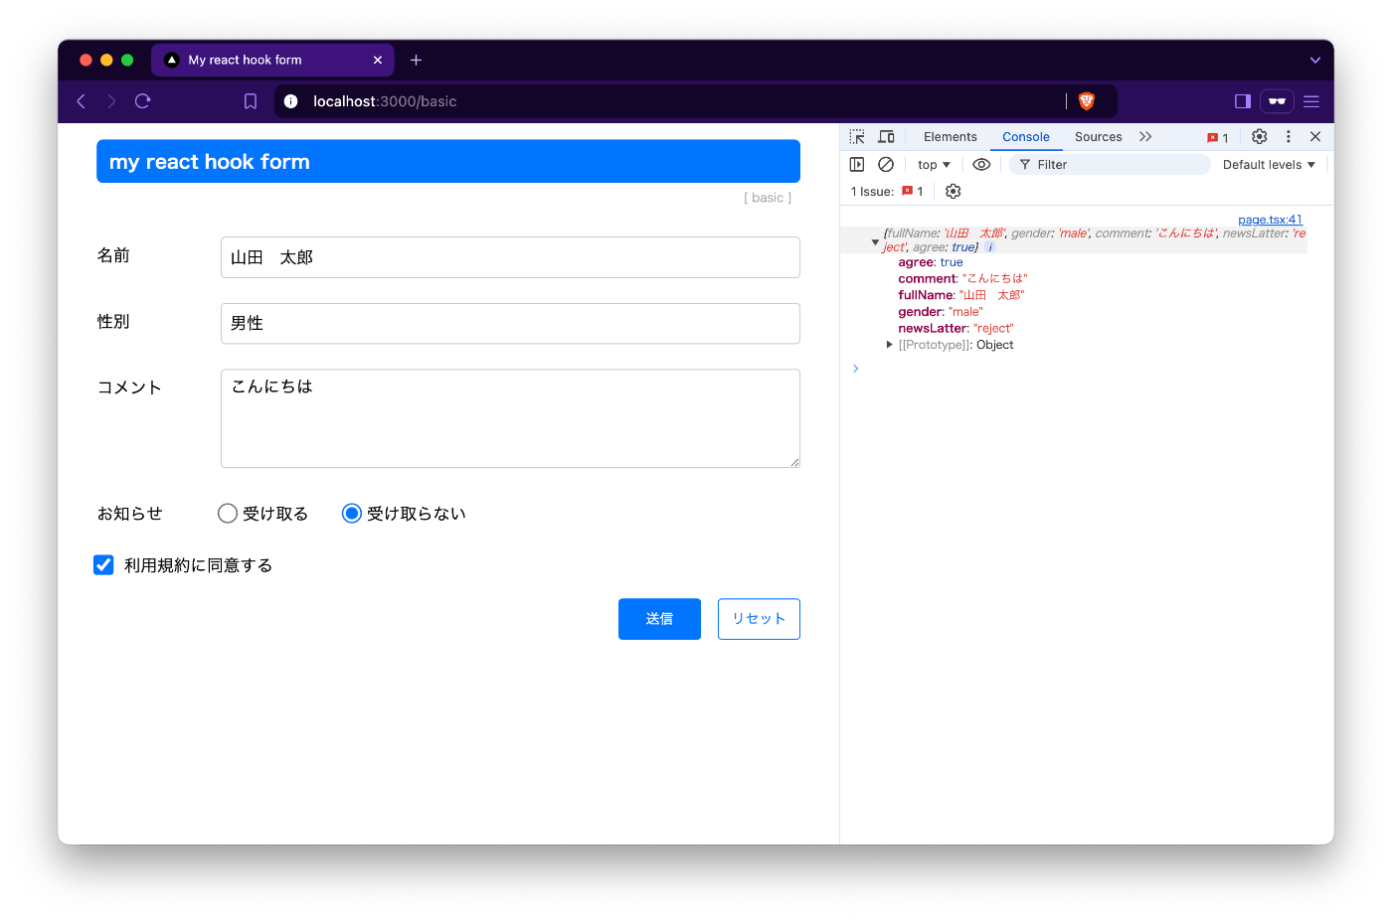Viewport: 1392px width, 921px height.
Task: Close the My react hook form tab
Action: (x=378, y=60)
